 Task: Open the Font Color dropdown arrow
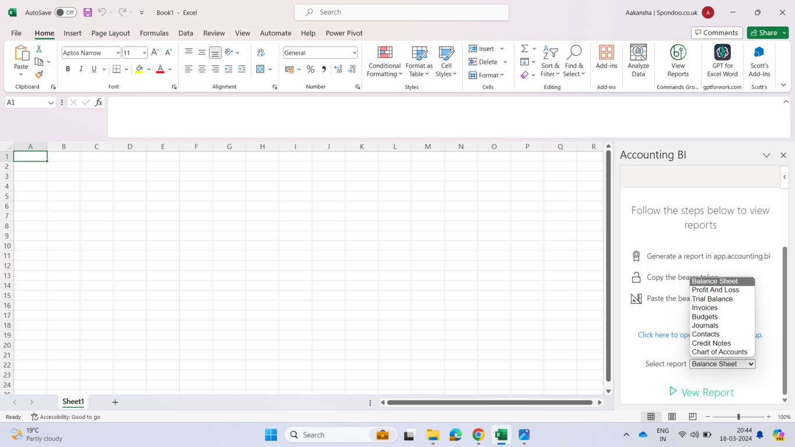(170, 69)
